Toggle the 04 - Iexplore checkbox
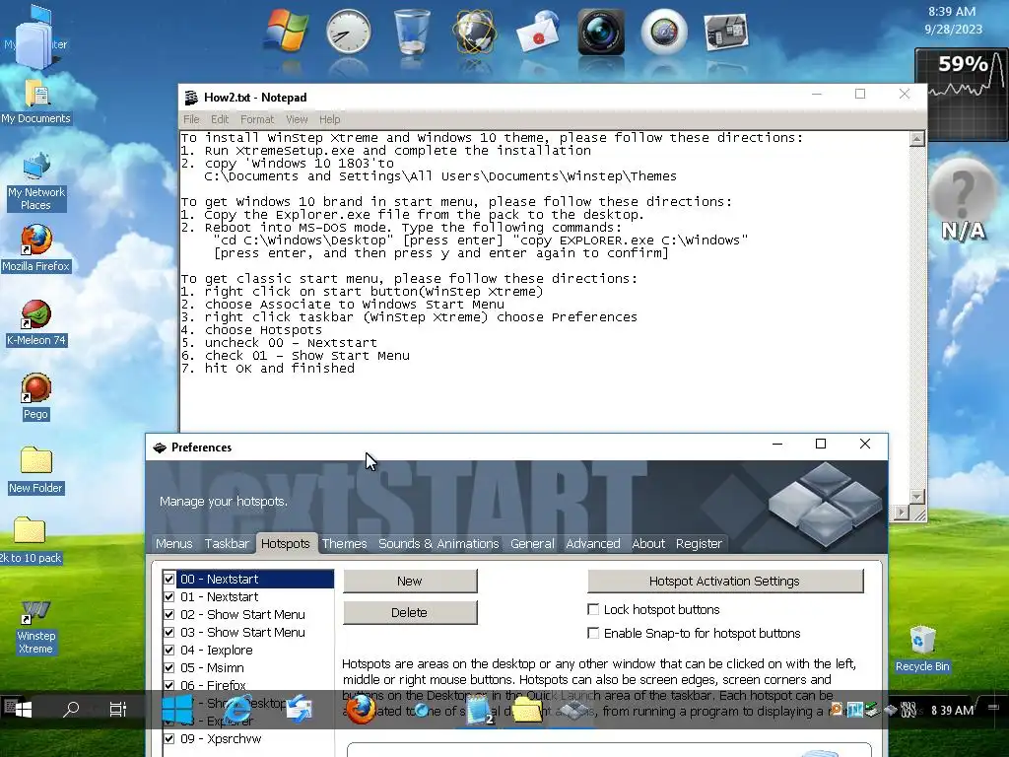Screen dimensions: 1009x757 click(169, 651)
